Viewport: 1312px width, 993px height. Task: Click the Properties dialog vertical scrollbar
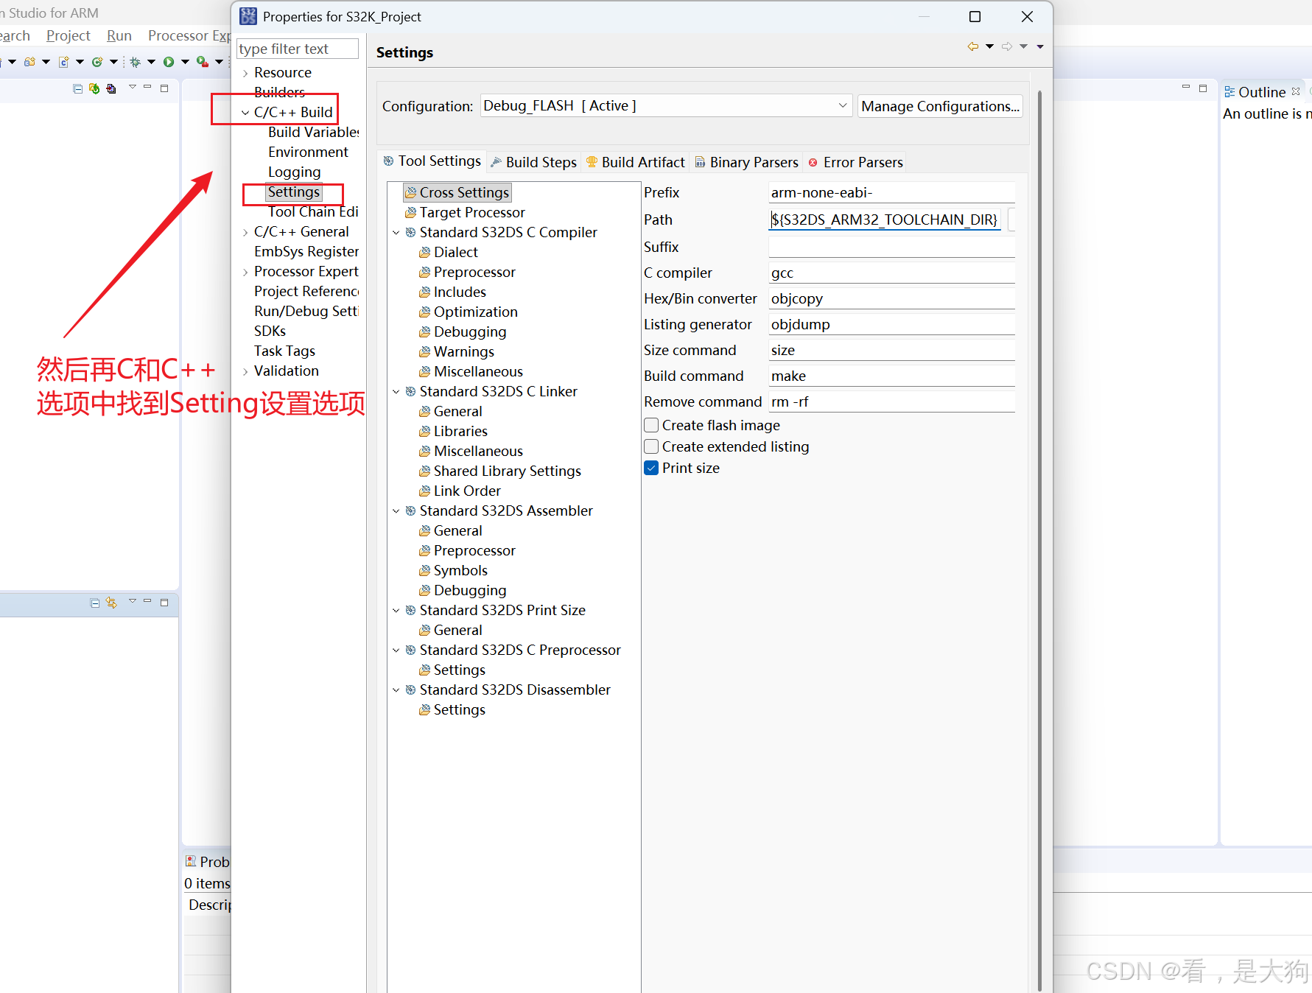[x=1039, y=540]
